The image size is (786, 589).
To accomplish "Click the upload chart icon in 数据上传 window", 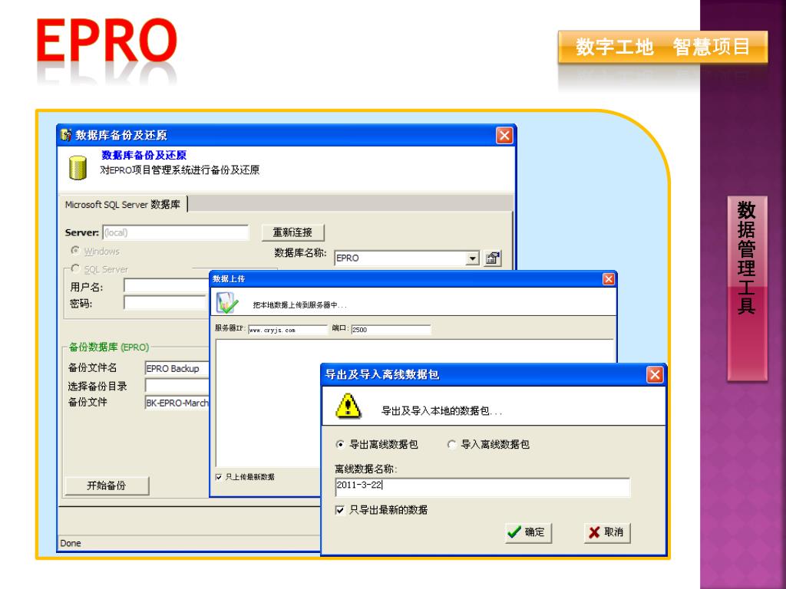I will (227, 303).
